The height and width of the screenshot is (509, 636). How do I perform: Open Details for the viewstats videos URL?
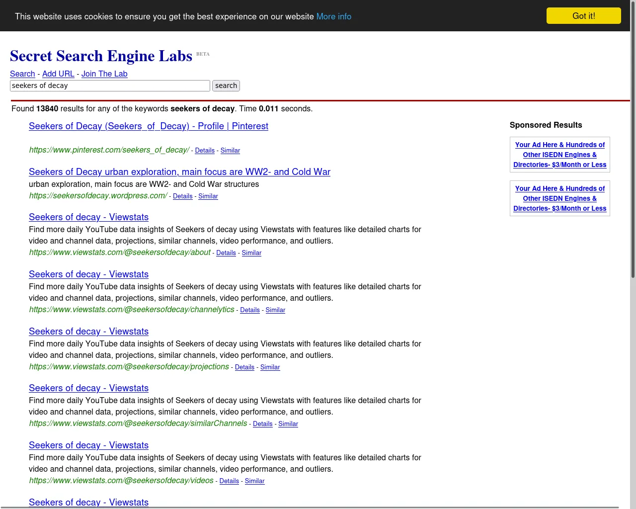[x=229, y=481]
